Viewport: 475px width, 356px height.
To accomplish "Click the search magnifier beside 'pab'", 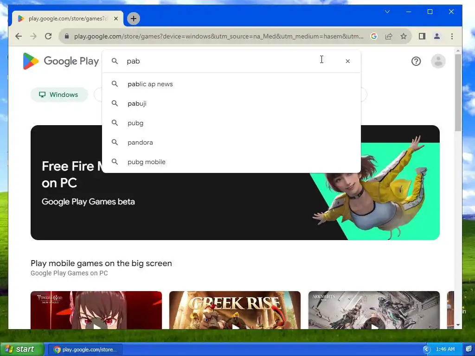I will tap(115, 61).
